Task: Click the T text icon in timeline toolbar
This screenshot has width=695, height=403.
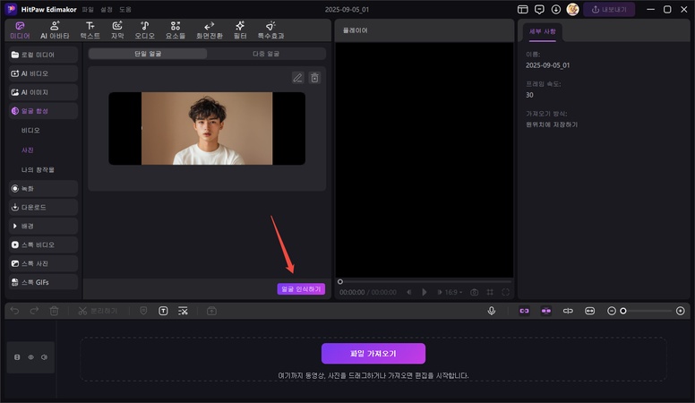Action: tap(163, 311)
